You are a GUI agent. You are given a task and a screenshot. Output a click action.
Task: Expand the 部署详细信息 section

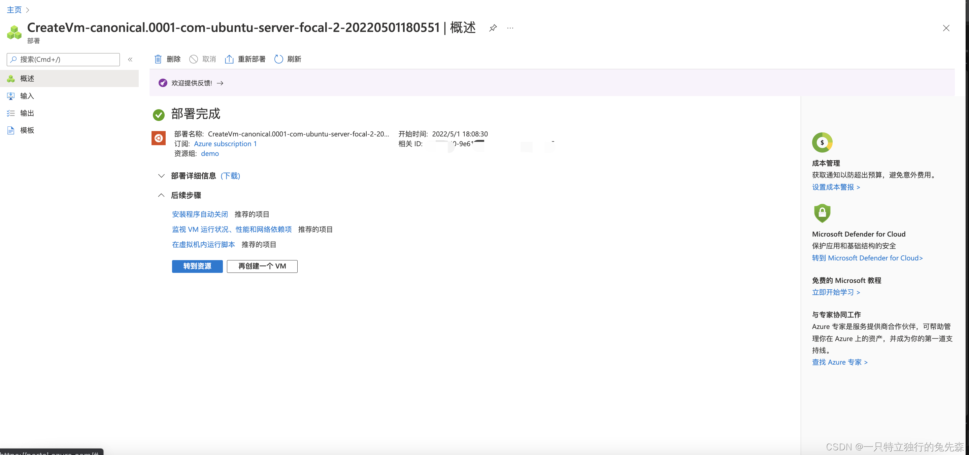pos(161,176)
